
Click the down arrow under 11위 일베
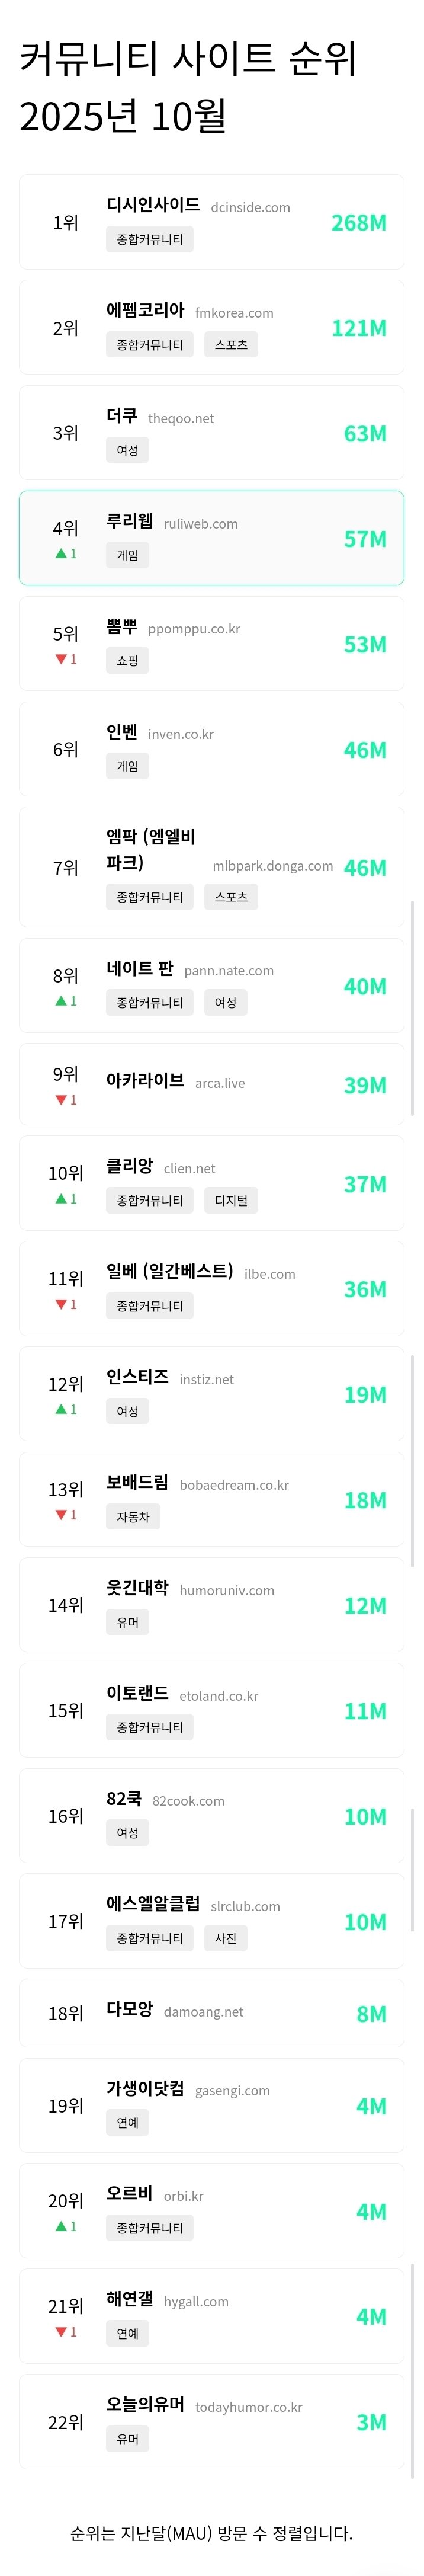pyautogui.click(x=61, y=1304)
